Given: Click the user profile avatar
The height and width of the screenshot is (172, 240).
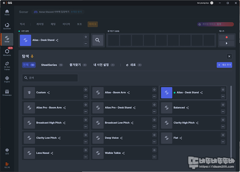Looking at the screenshot, I should tap(212, 3).
